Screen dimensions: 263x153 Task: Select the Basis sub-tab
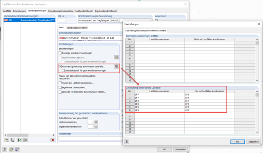(x=61, y=27)
